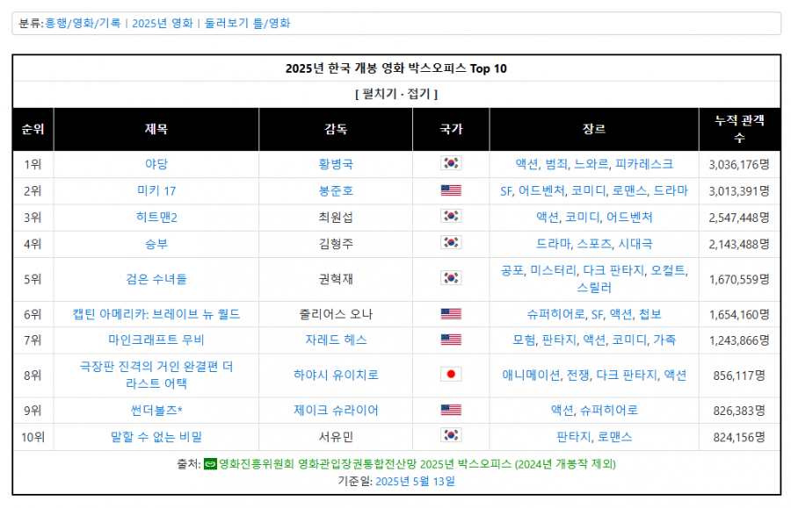Click the 슈퍼히어로 genre in 썬더볼츠 row
This screenshot has height=508, width=791.
coord(609,411)
